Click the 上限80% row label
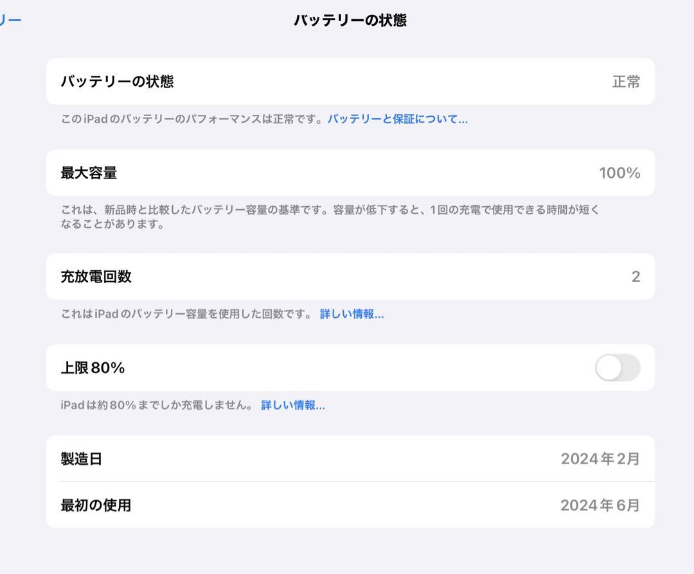 93,368
